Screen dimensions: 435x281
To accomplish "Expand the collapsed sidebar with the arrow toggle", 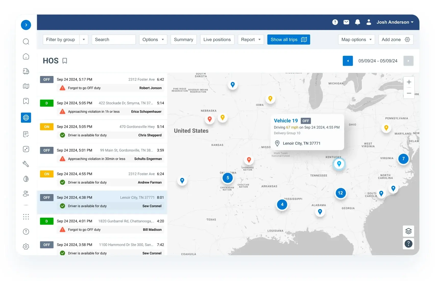I will click(x=26, y=25).
